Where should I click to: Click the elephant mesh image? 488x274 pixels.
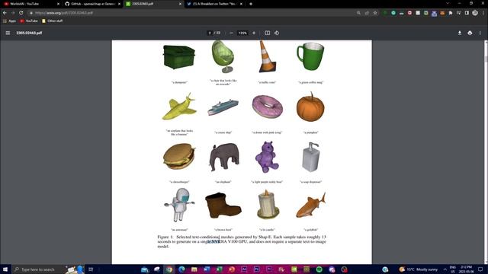(x=224, y=158)
